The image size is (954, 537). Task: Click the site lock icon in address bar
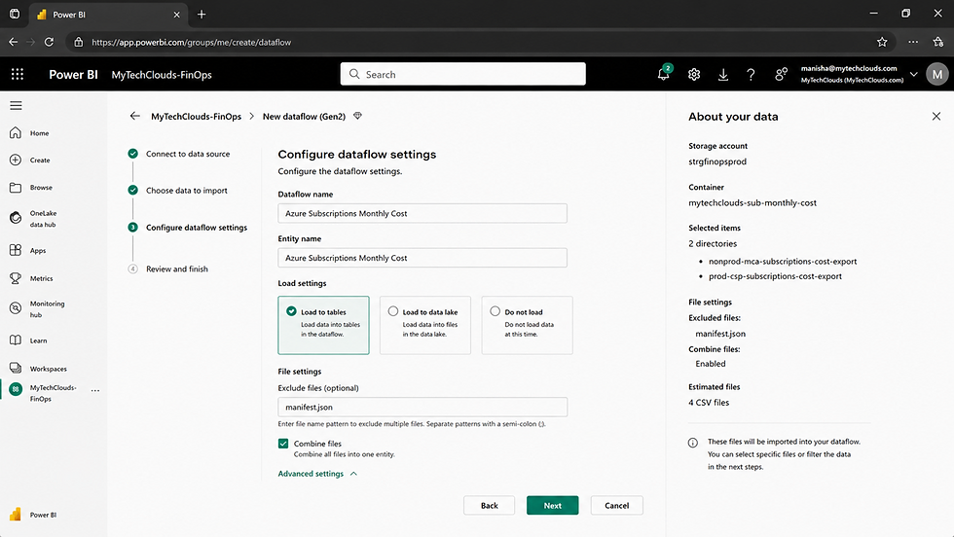[x=78, y=42]
